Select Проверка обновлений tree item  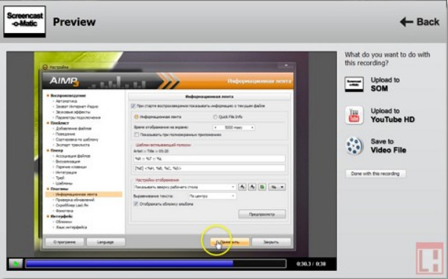(x=75, y=200)
